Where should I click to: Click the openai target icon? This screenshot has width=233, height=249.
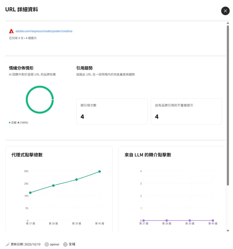(47, 244)
